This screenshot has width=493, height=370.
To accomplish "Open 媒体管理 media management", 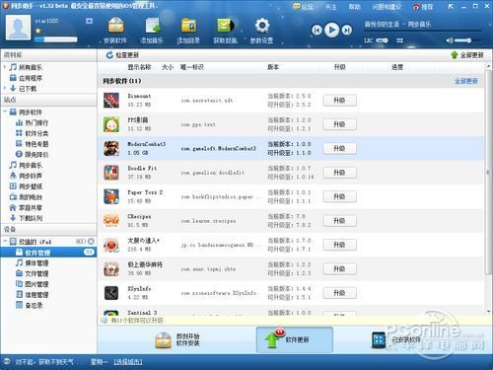I will tap(36, 262).
